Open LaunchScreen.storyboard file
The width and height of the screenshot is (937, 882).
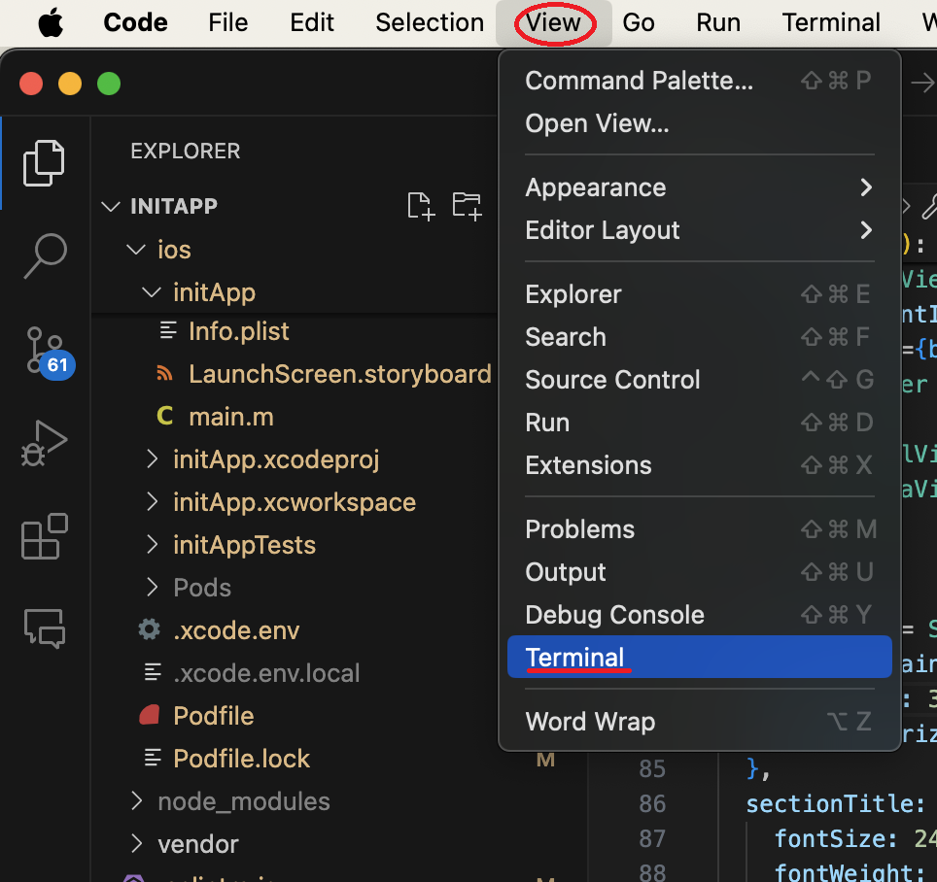[x=340, y=374]
